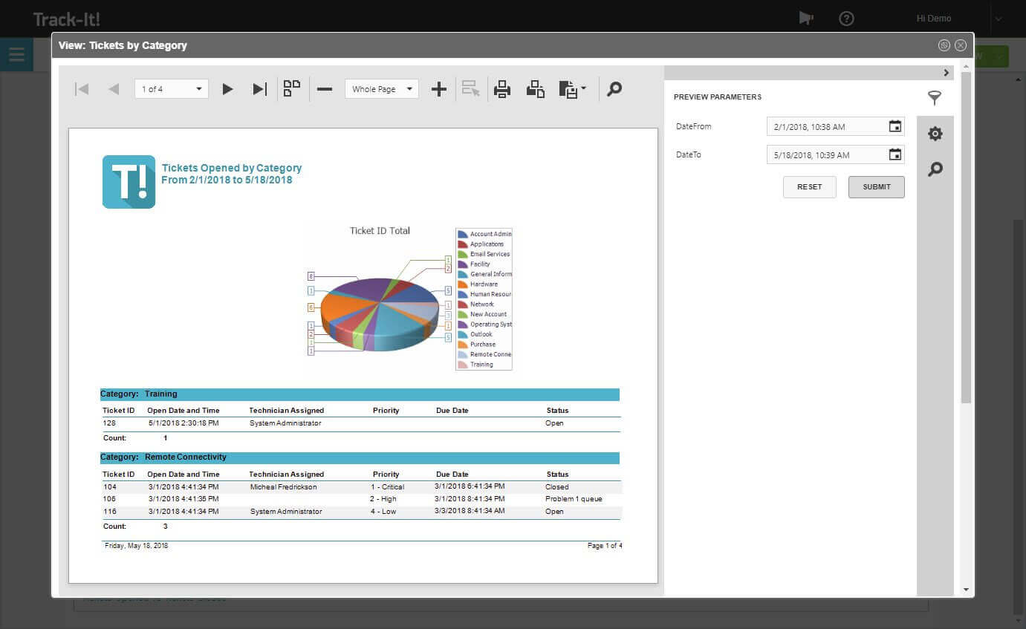The height and width of the screenshot is (629, 1026).
Task: Open search magnifier in toolbar
Action: (x=614, y=89)
